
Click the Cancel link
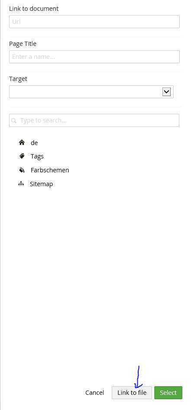(94, 393)
